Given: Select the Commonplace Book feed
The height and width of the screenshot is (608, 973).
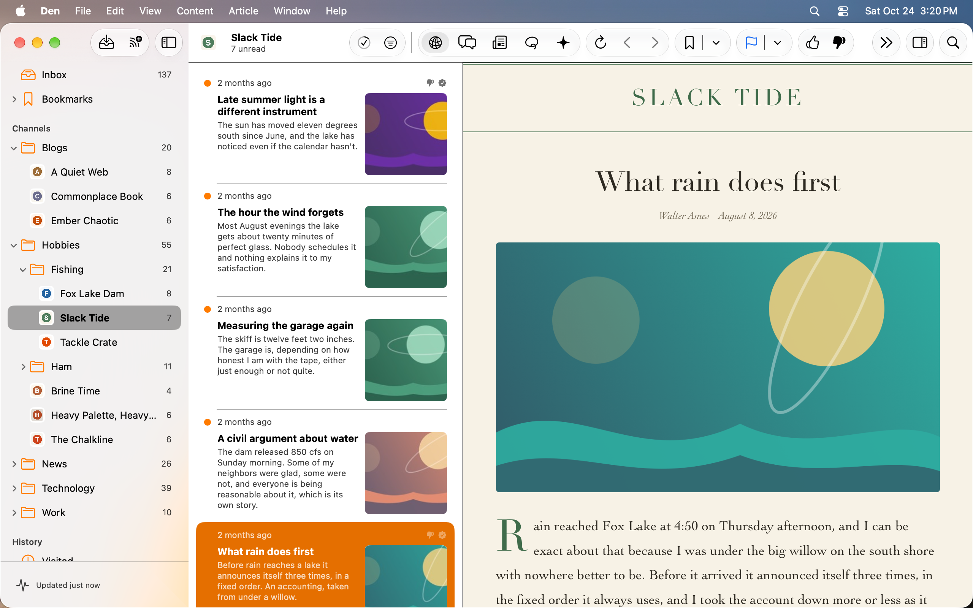Looking at the screenshot, I should (x=94, y=196).
